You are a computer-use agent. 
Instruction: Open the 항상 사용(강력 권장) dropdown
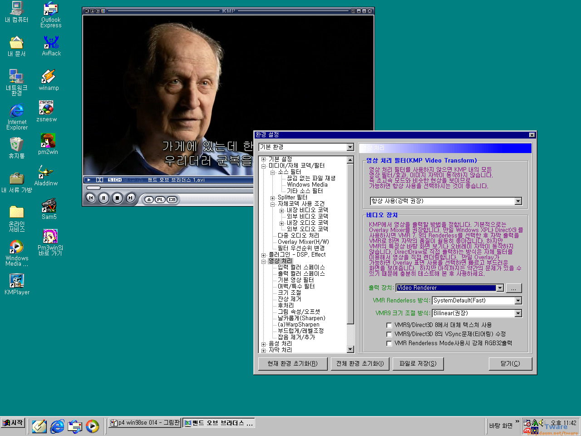click(518, 201)
